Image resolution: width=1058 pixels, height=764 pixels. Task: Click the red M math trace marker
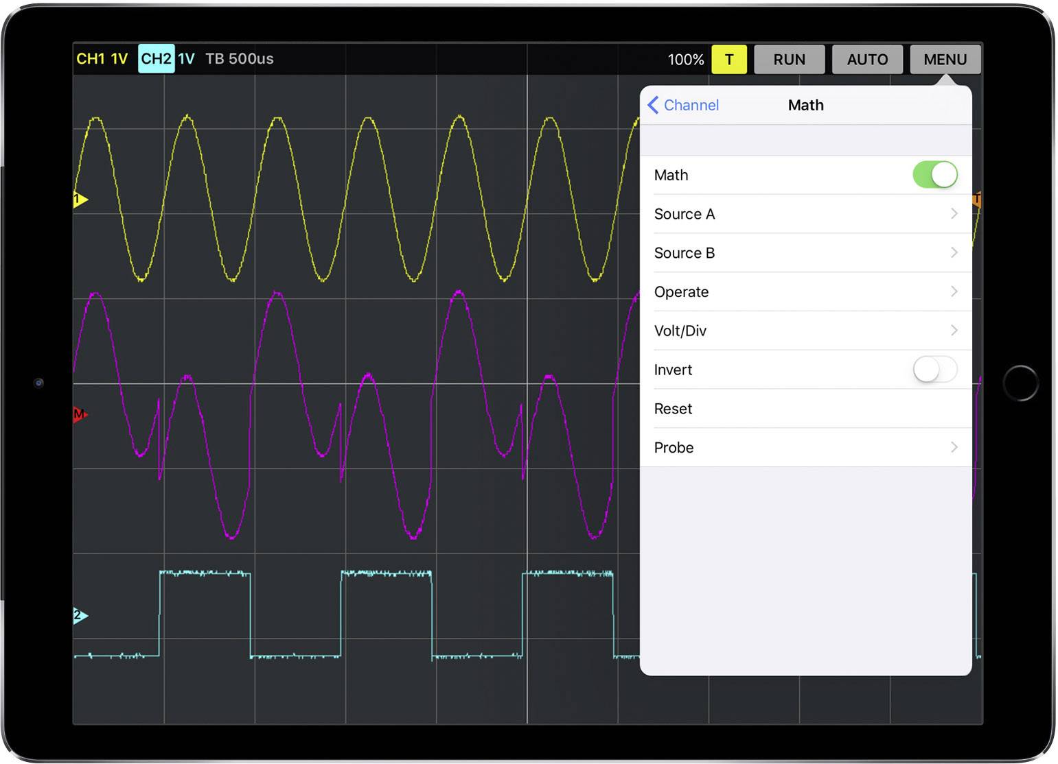(x=78, y=413)
